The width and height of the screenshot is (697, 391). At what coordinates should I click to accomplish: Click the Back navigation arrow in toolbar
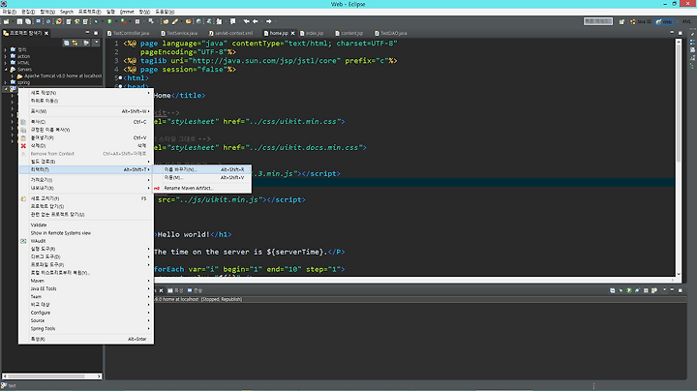pos(256,21)
